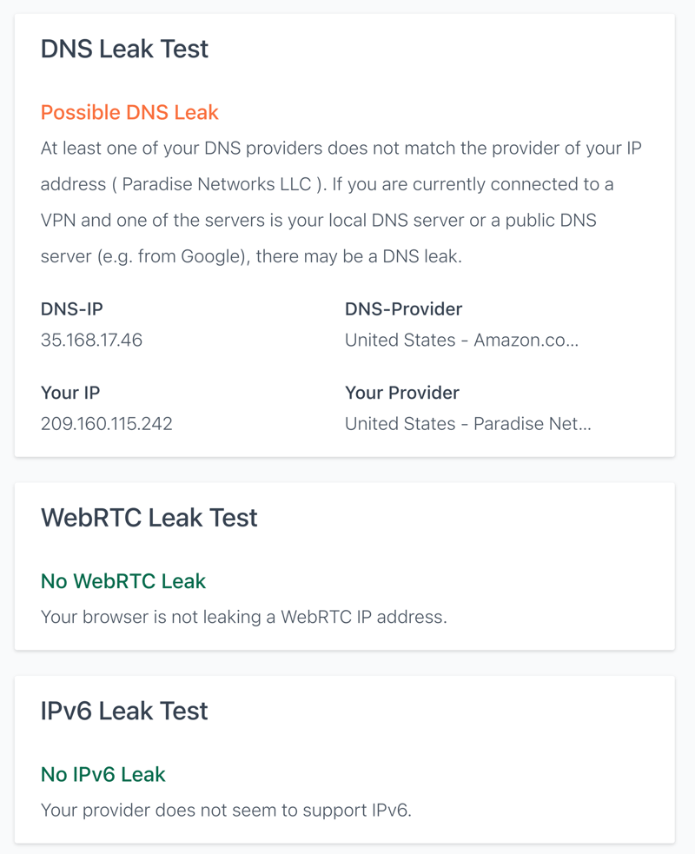Screen dimensions: 695x854
Task: Click the DNS-Provider label
Action: [404, 308]
